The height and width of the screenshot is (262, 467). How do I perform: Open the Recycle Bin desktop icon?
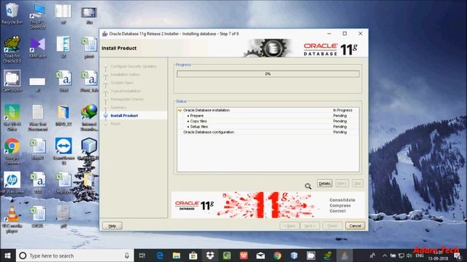(12, 13)
